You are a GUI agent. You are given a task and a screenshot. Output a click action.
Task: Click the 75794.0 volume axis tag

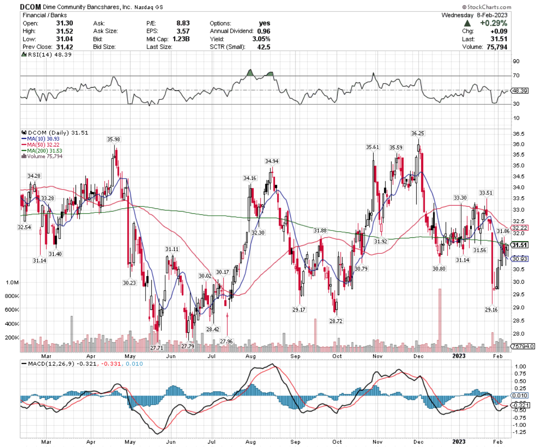pos(522,346)
